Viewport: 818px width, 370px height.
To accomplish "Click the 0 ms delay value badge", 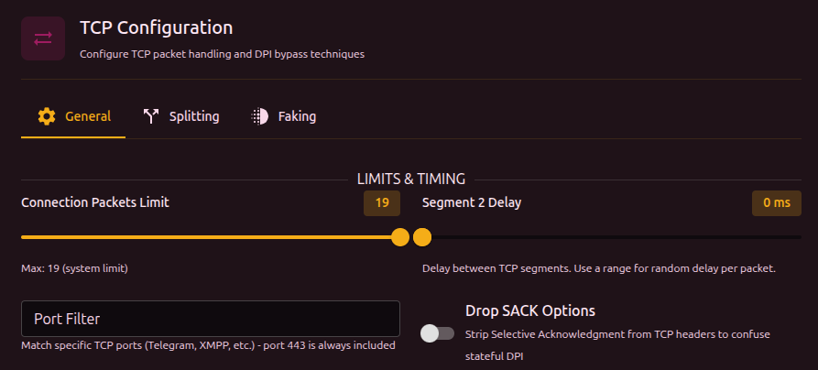I will point(777,202).
